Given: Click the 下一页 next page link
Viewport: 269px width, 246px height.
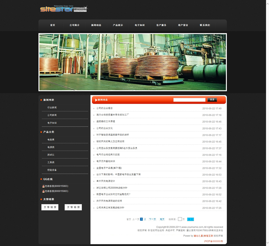Looking at the screenshot, I should pos(152,219).
